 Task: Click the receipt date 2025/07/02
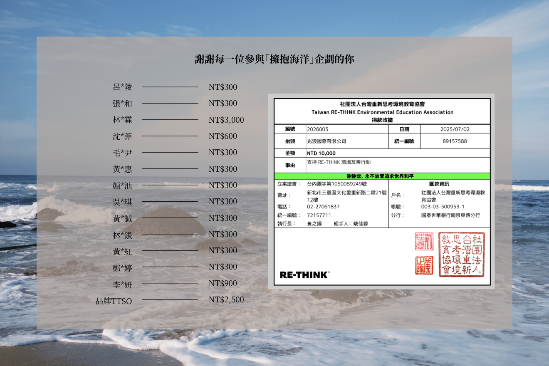[x=455, y=129]
